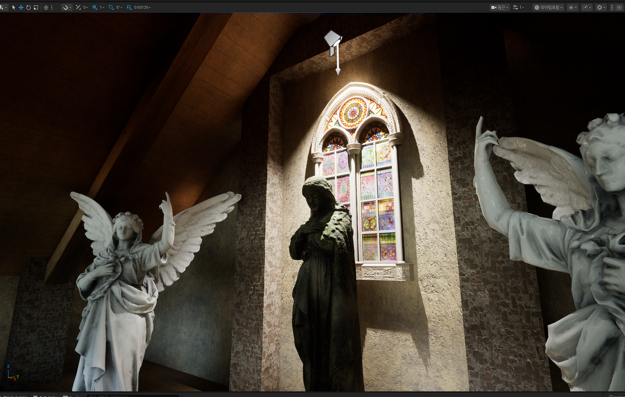Open camera speed value dropdown
The image size is (625, 397).
(518, 7)
